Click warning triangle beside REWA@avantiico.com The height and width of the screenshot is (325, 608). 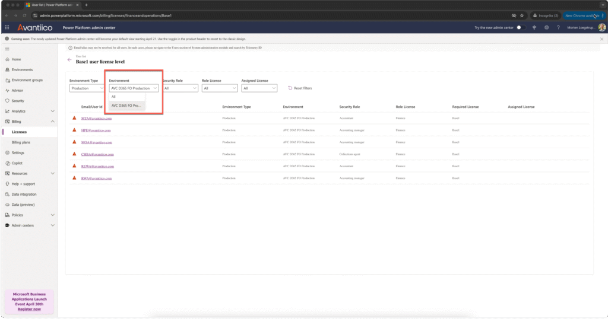point(74,166)
